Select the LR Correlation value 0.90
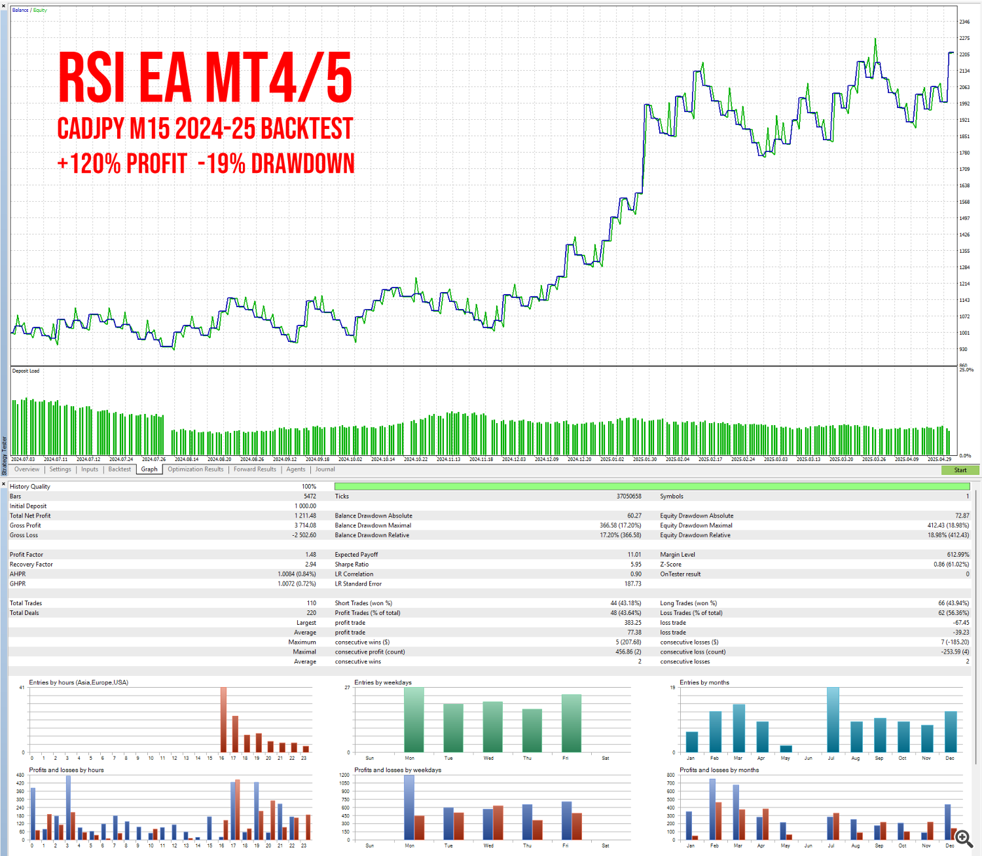The image size is (982, 856). (x=636, y=574)
